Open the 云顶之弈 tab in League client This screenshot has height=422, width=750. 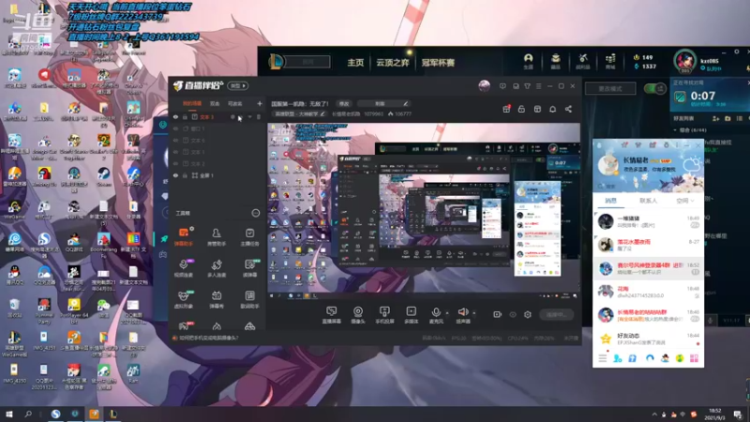(392, 63)
